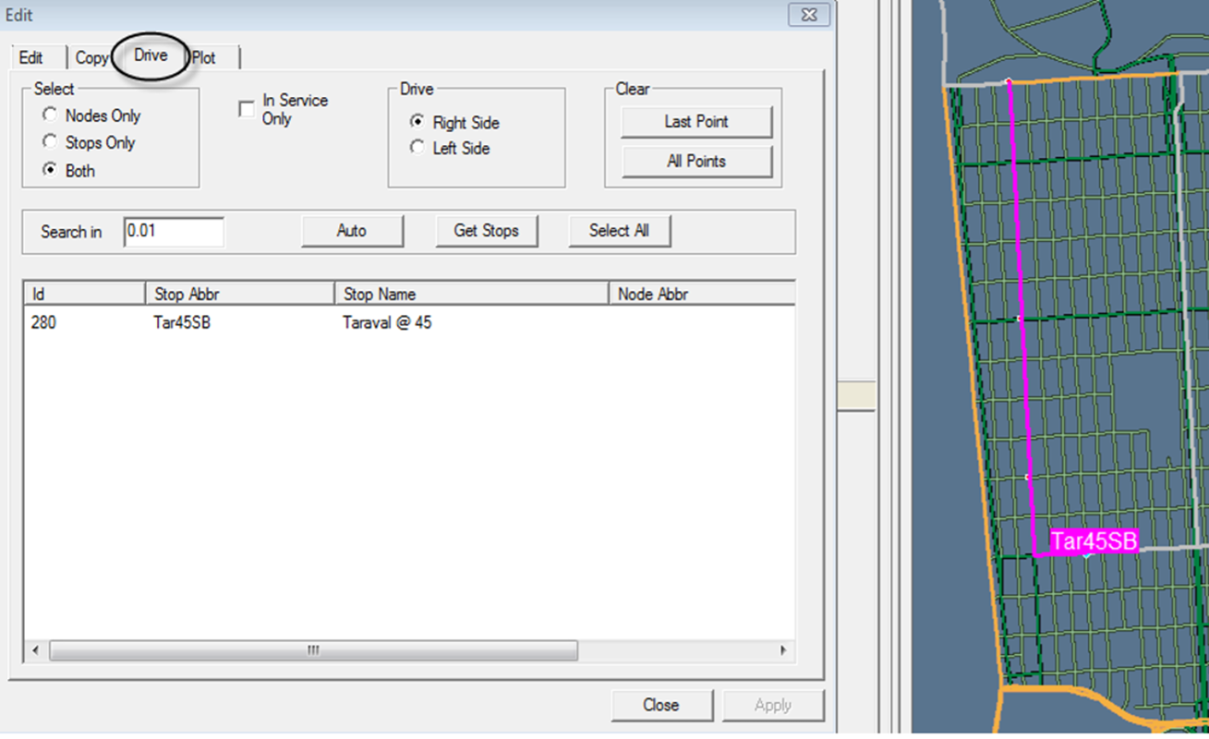
Task: Select the Nodes Only radio option
Action: click(51, 115)
